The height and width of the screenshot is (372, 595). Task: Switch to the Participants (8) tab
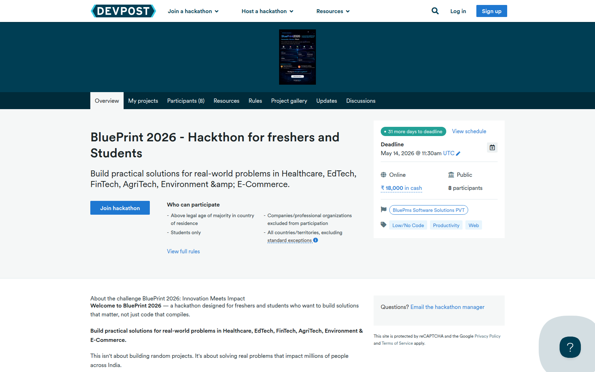[186, 101]
